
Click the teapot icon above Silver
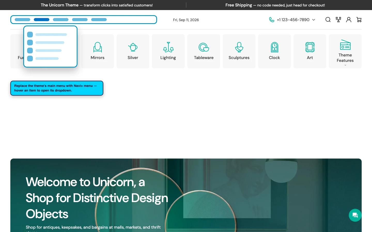pyautogui.click(x=133, y=47)
